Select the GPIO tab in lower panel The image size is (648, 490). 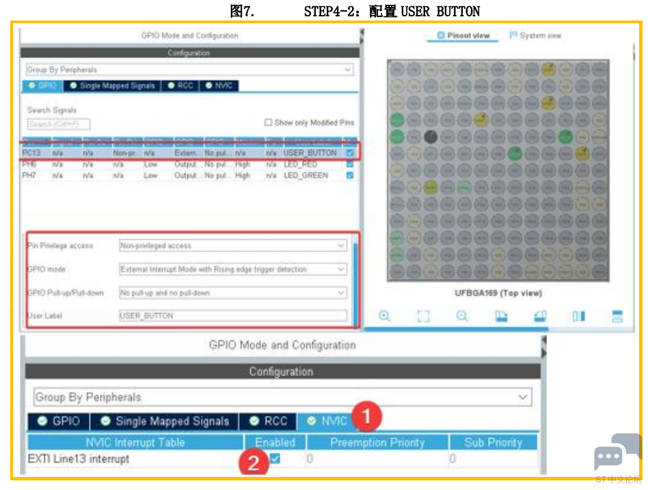click(59, 421)
